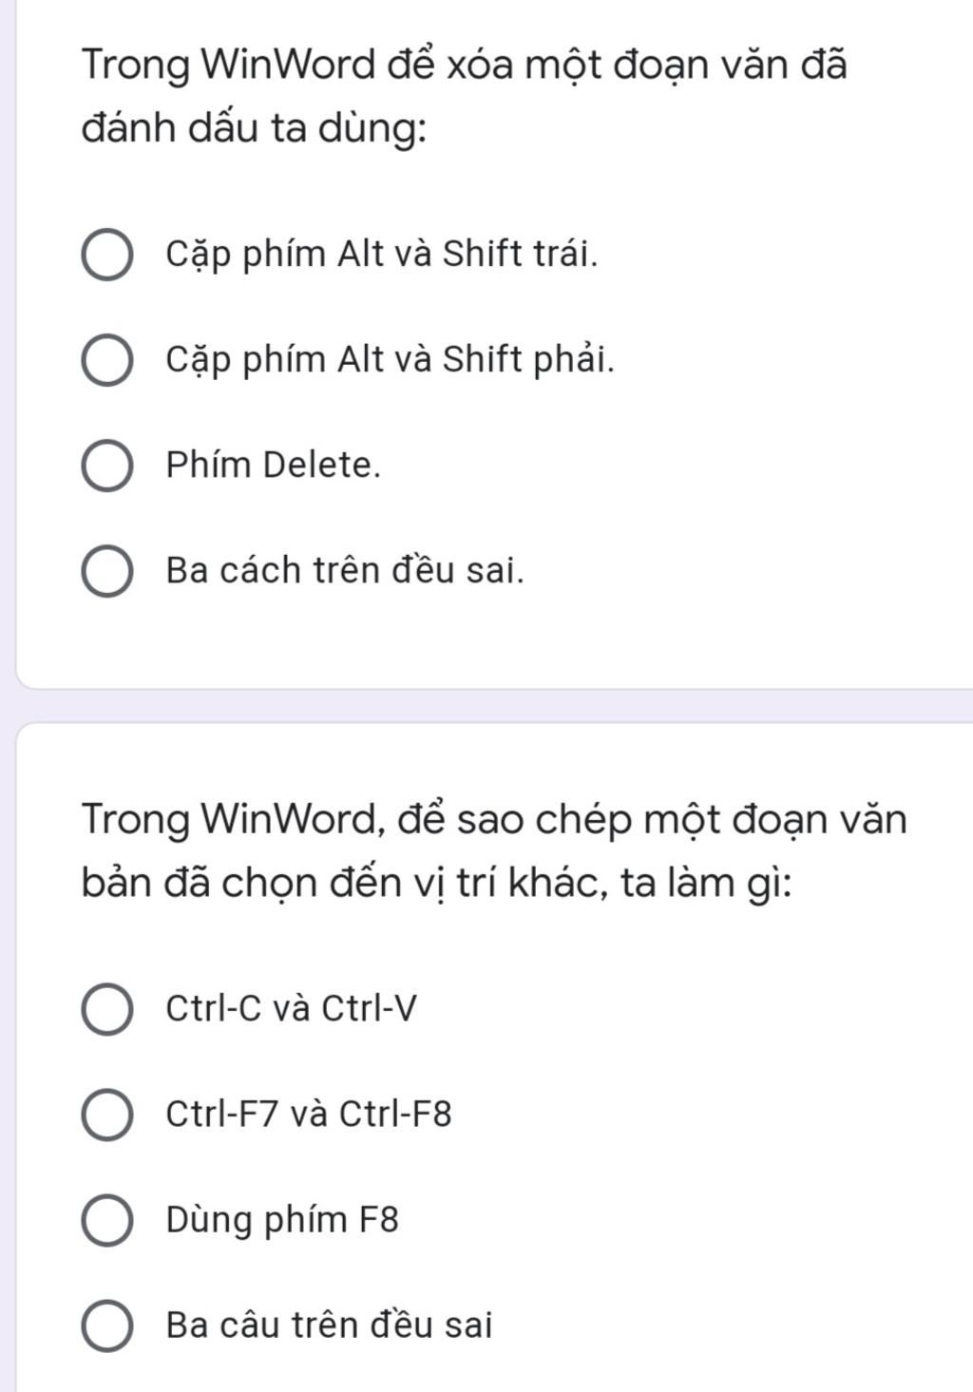The width and height of the screenshot is (973, 1392).
Task: Click the 'Cặp phím Alt và Shift phải.' label text
Action: tap(390, 360)
